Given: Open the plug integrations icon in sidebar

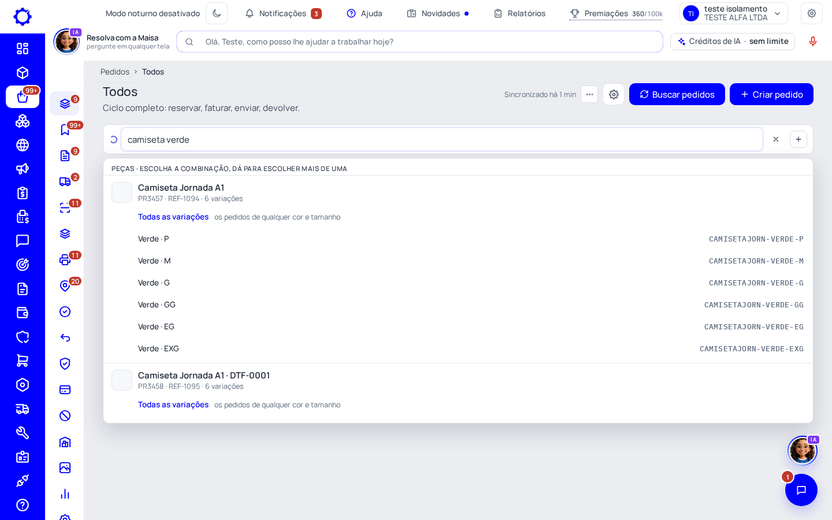Looking at the screenshot, I should click(23, 481).
